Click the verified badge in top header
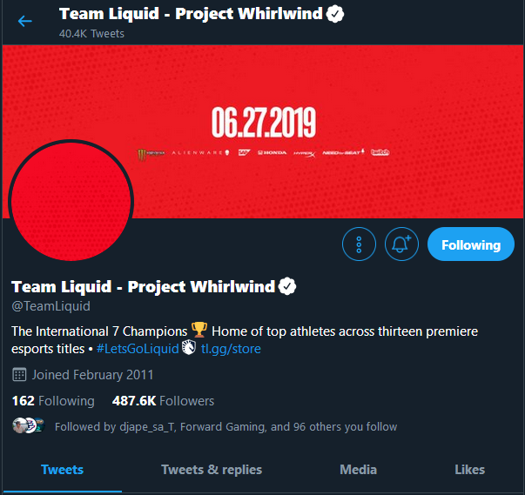Viewport: 525px width, 495px height. tap(335, 14)
